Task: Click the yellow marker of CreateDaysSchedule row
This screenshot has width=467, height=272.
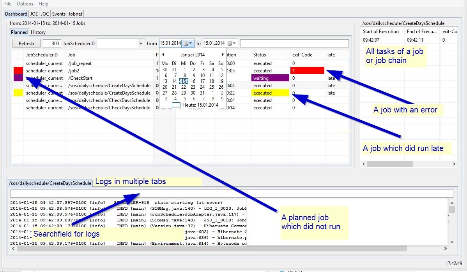Action: [18, 93]
